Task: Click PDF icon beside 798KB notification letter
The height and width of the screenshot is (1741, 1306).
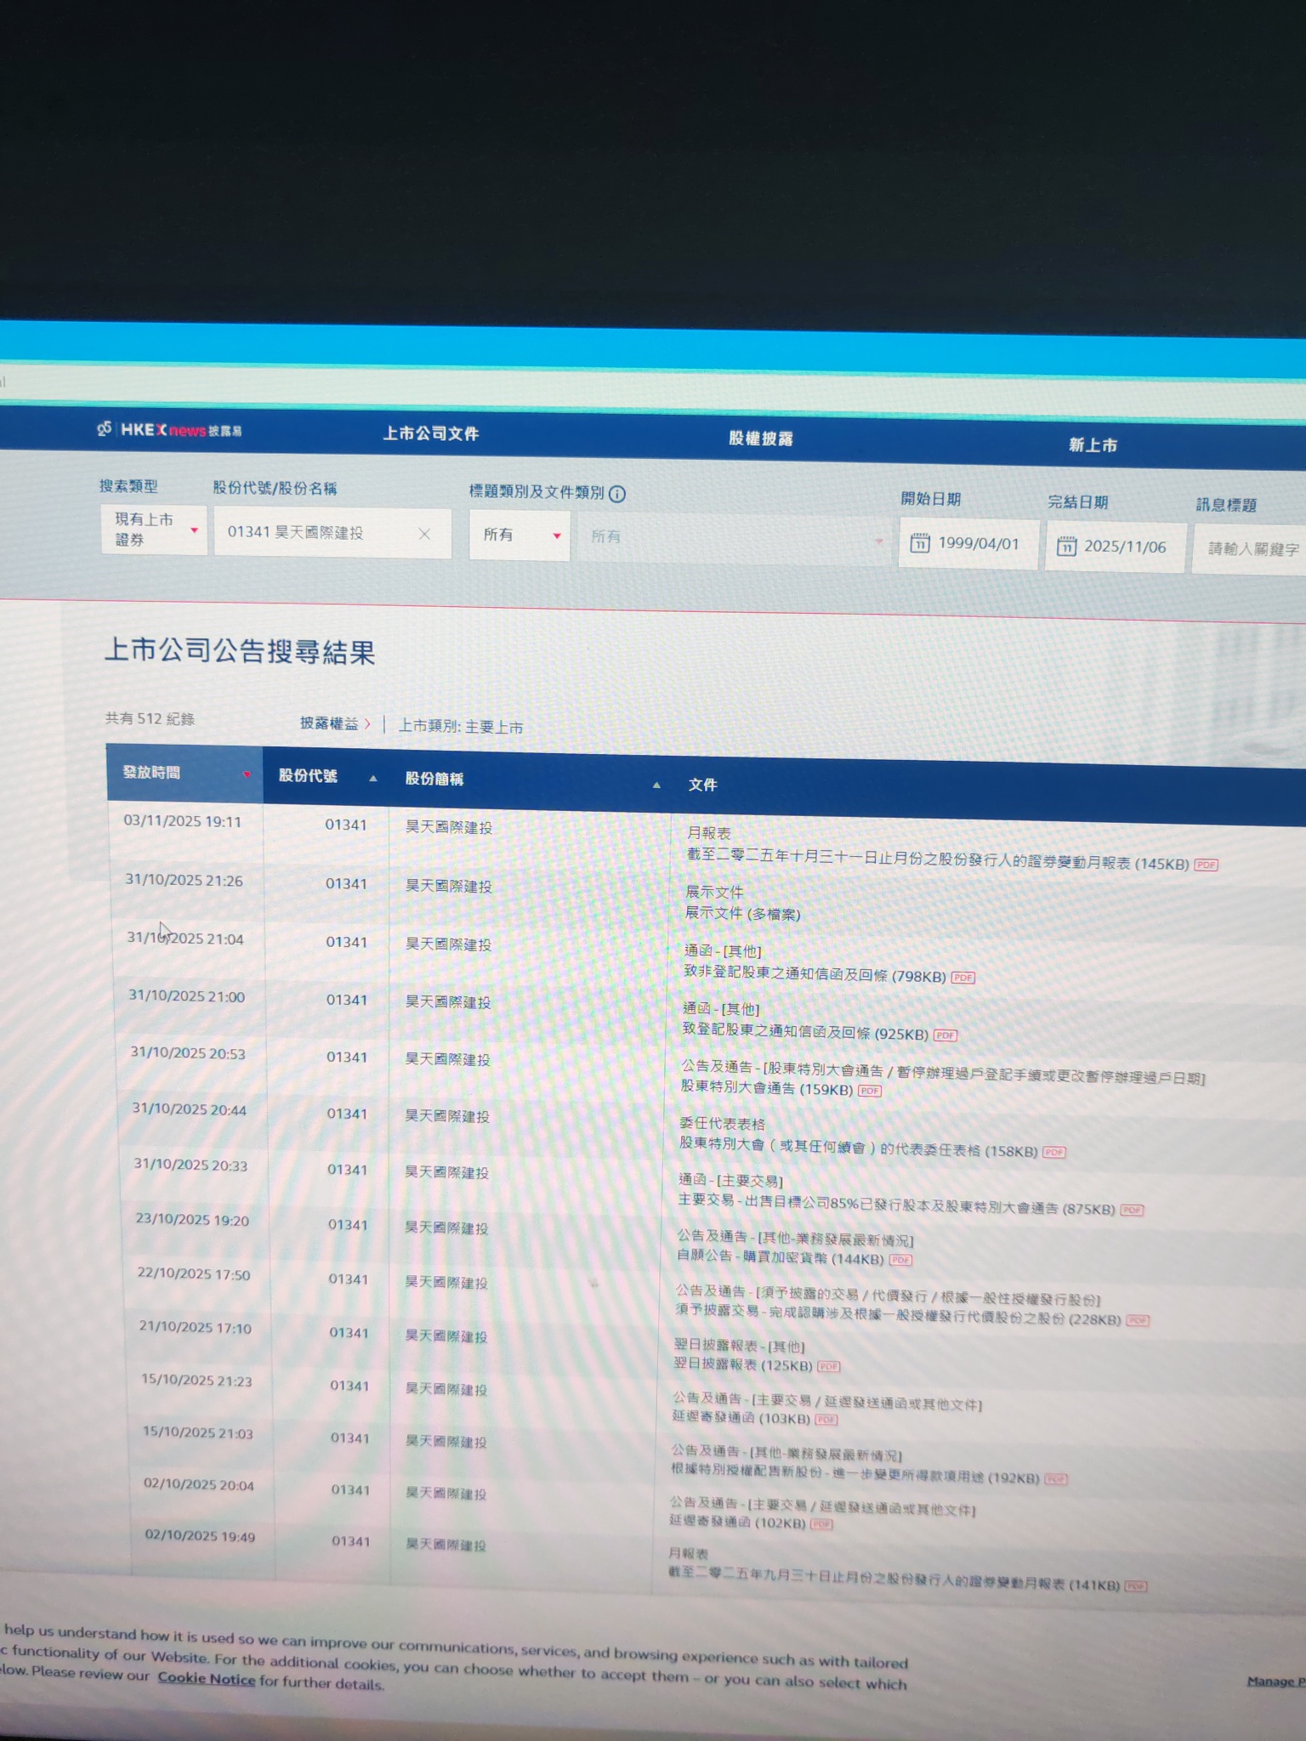Action: (x=962, y=978)
